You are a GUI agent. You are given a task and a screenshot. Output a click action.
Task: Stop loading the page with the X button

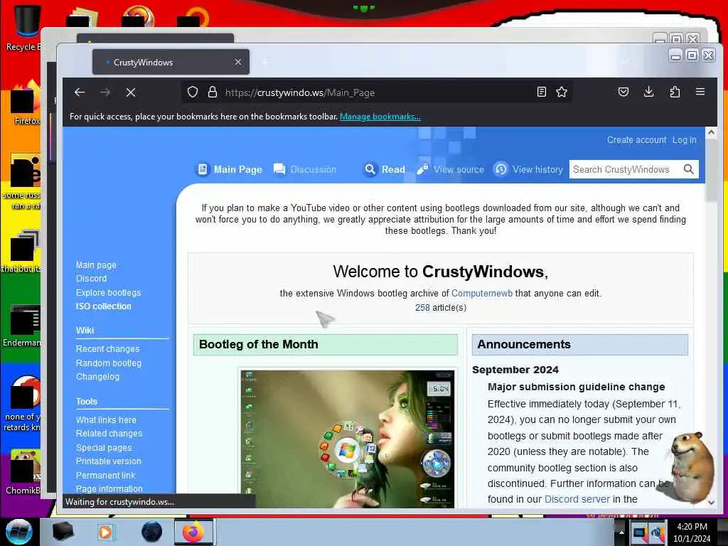tap(131, 92)
